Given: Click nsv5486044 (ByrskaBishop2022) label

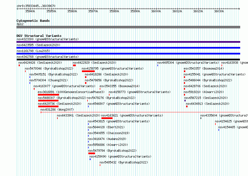Looking at the screenshot, I should pyautogui.click(x=208, y=80).
